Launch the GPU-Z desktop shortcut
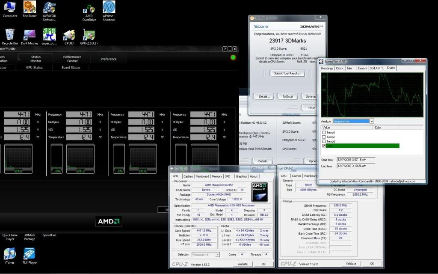This screenshot has width=438, height=274. [88, 35]
